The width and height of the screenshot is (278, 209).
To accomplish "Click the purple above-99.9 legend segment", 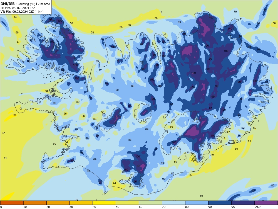I will click(266, 203).
